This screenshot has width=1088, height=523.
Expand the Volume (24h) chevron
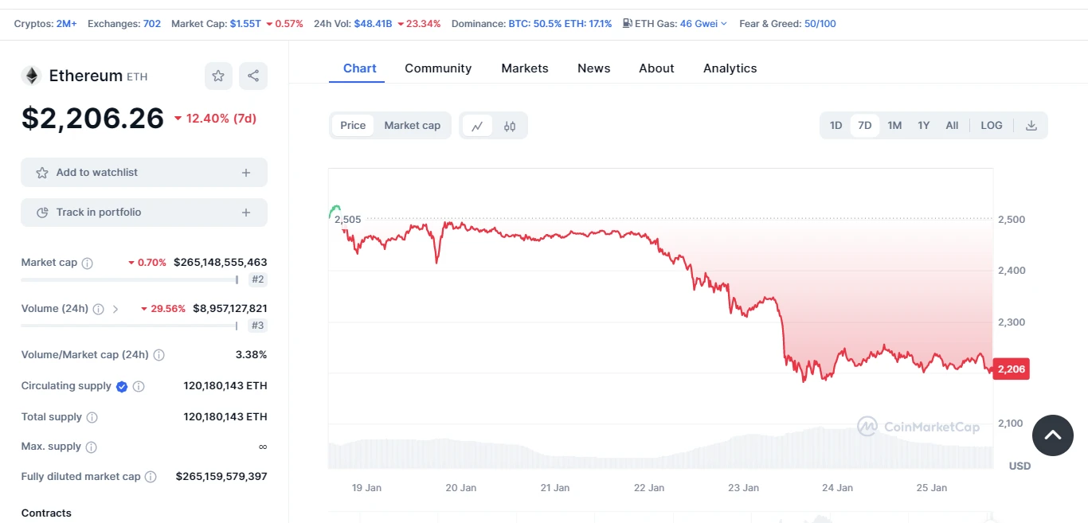(115, 309)
